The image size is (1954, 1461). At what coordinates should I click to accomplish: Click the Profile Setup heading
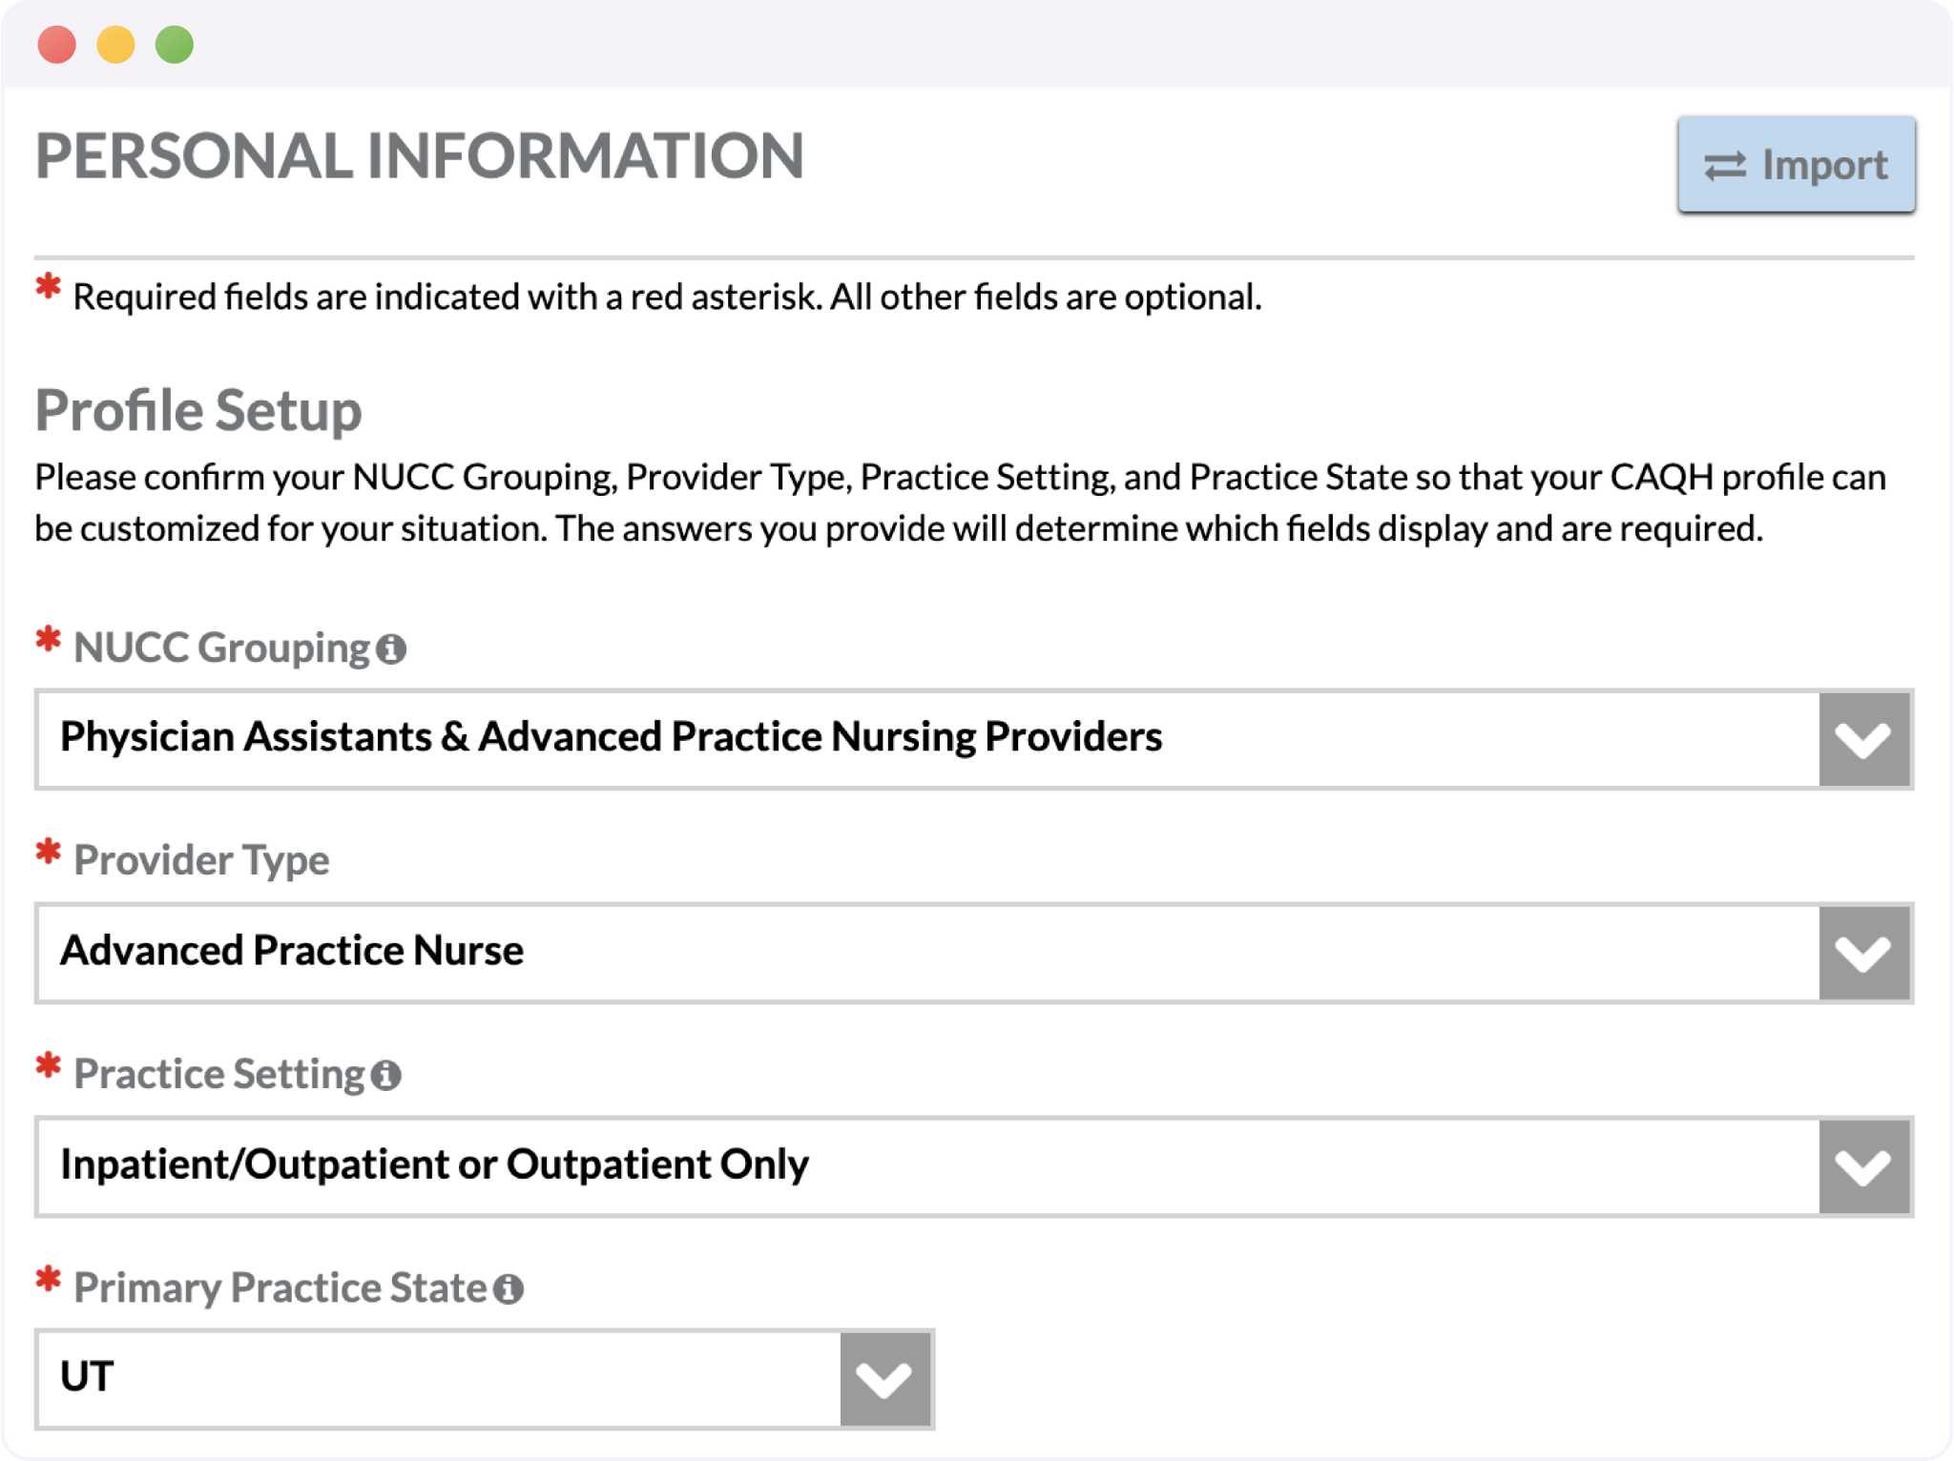pos(198,411)
